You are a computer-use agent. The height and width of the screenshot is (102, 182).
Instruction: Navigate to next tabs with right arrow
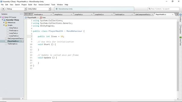click(30, 14)
